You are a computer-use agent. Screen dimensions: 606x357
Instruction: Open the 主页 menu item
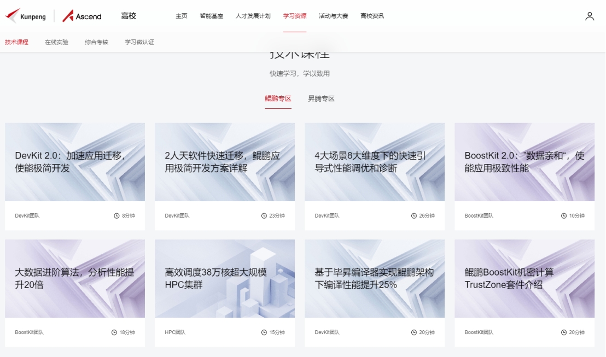(182, 16)
